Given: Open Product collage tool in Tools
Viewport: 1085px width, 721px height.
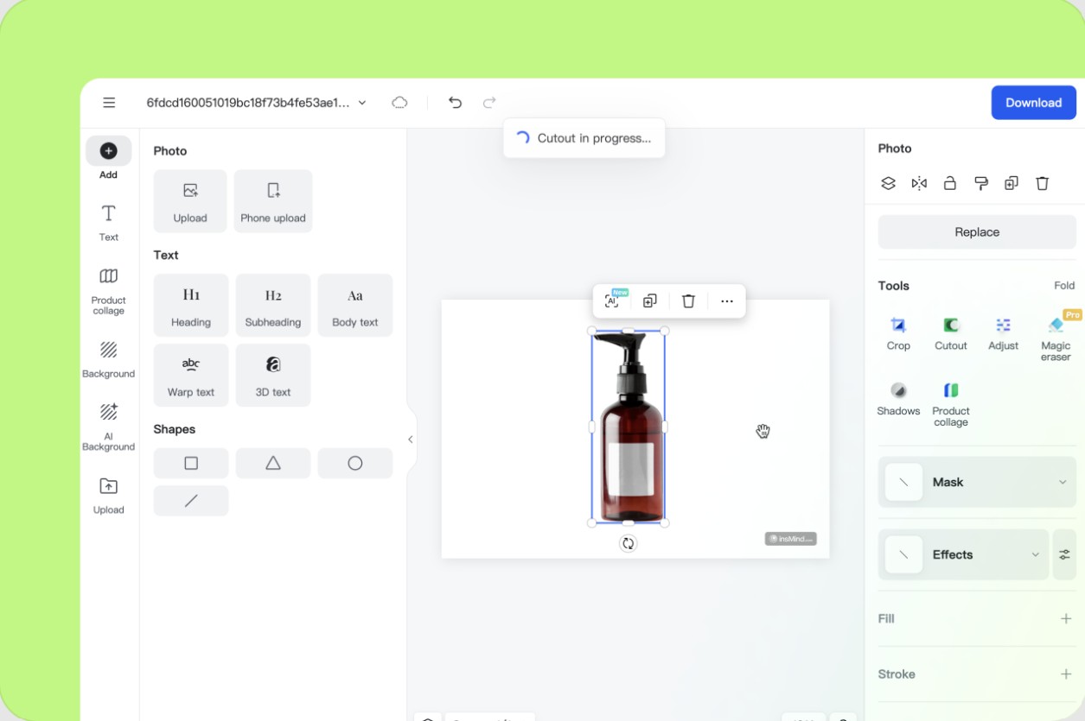Looking at the screenshot, I should coord(951,404).
